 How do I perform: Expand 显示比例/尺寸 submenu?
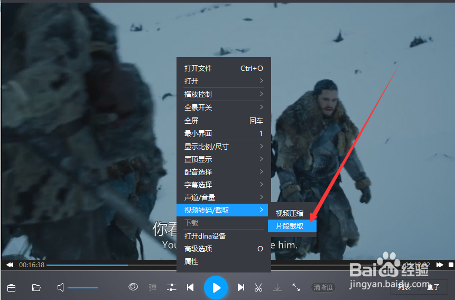click(224, 147)
